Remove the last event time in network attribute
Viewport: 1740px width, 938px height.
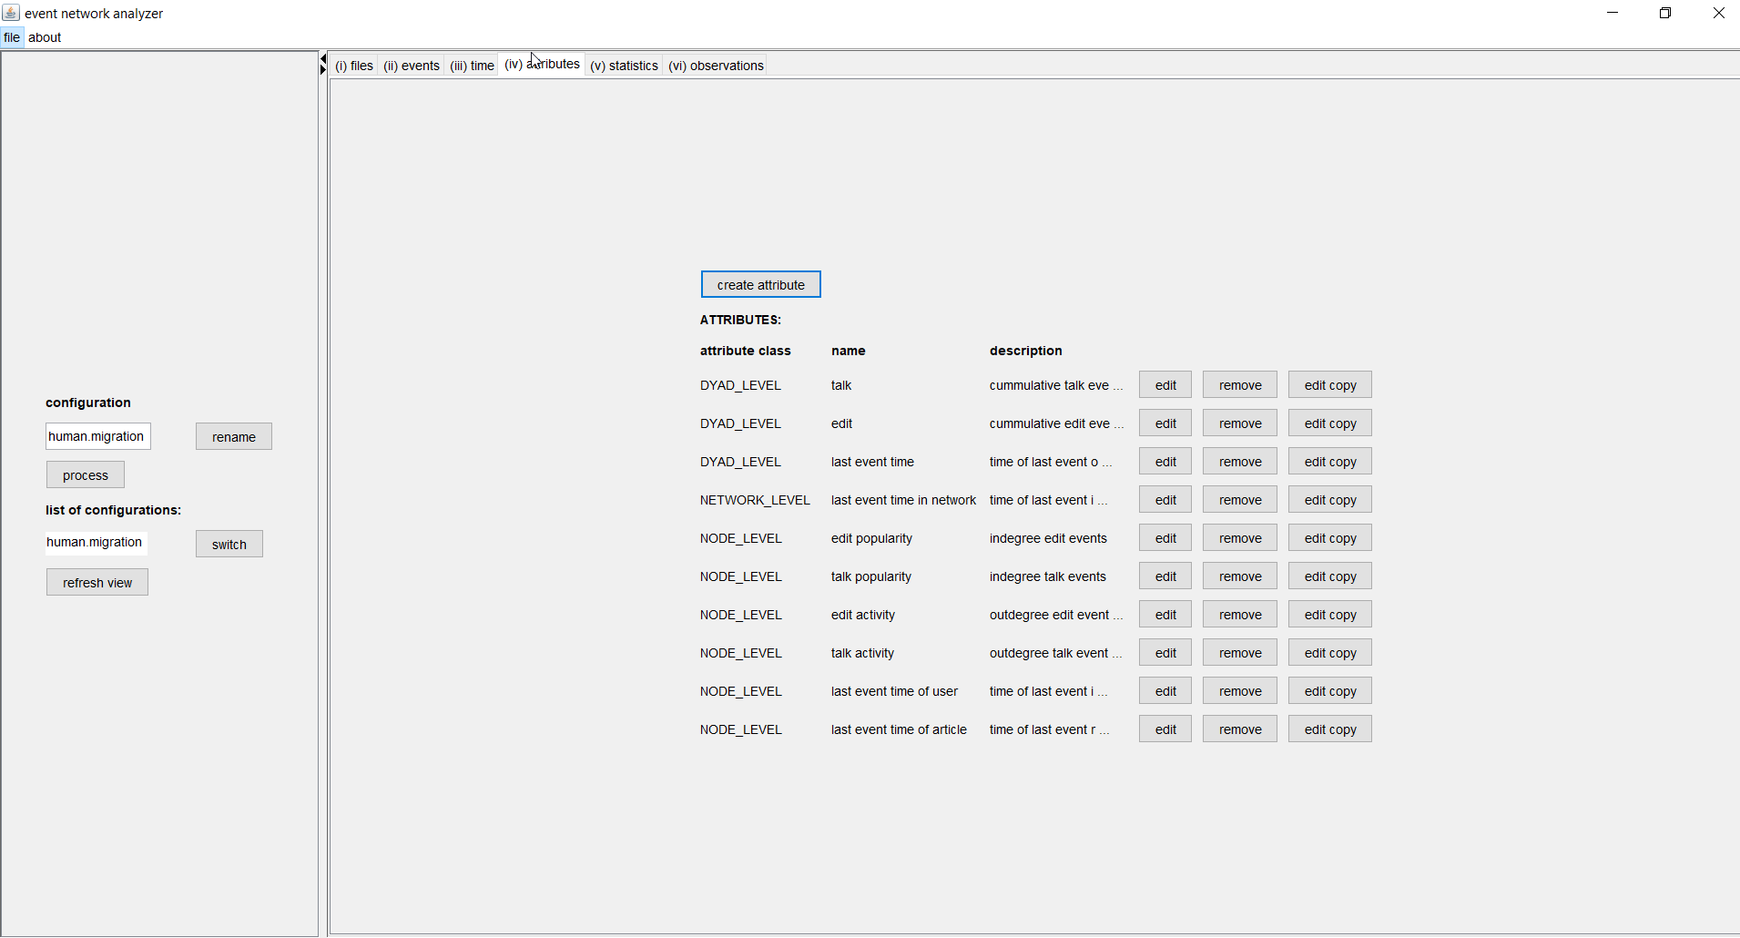[x=1239, y=500]
